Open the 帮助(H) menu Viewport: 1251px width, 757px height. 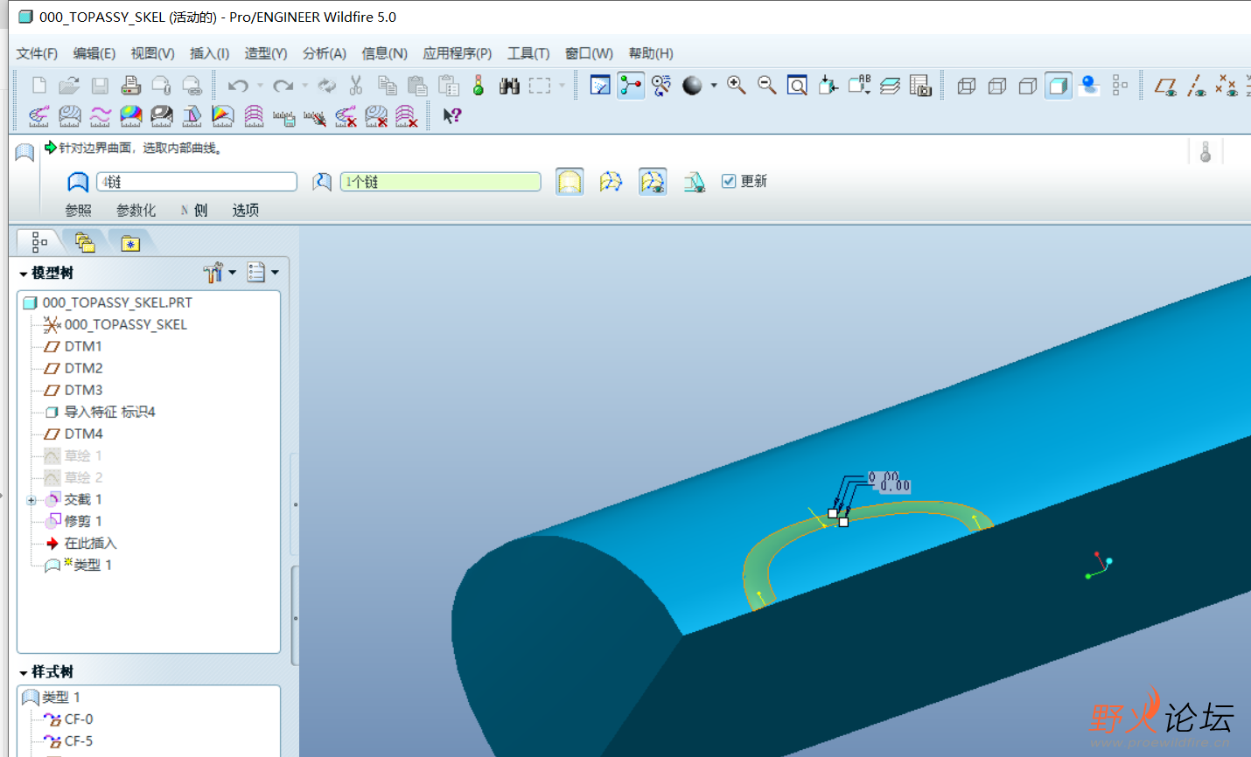pyautogui.click(x=651, y=53)
